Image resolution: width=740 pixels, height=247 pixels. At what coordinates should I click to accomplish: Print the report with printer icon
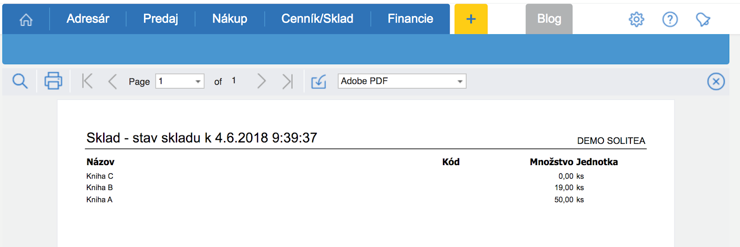53,81
